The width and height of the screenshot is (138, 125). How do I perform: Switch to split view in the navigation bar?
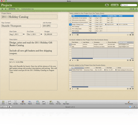5,9
